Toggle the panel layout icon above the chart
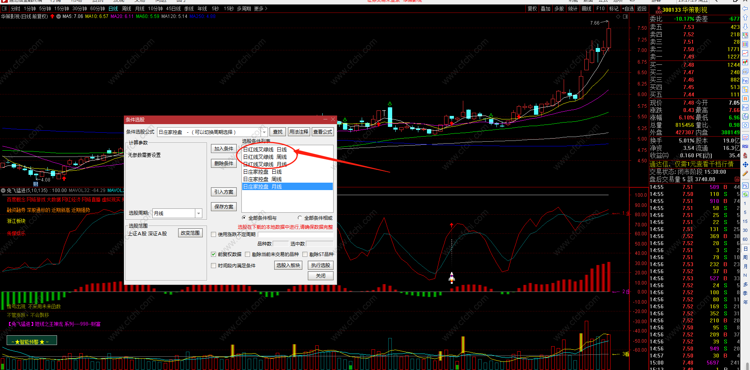The image size is (750, 370). (x=625, y=17)
